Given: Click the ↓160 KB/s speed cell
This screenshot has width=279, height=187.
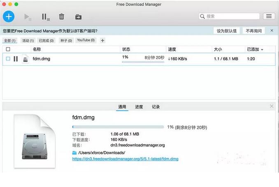Looking at the screenshot, I should click(177, 59).
